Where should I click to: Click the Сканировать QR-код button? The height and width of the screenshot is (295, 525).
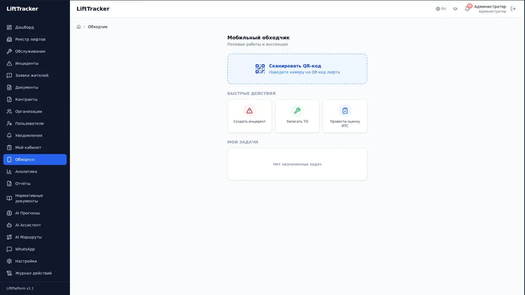[x=297, y=69]
